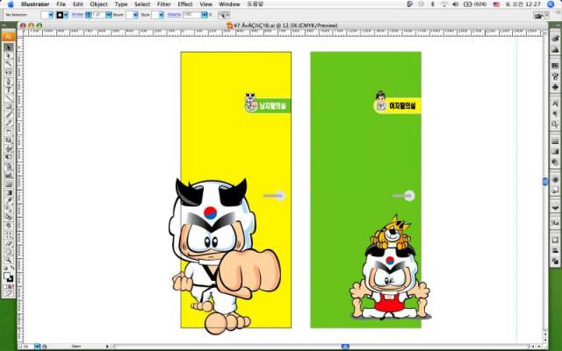Select the Mesh tool
The image size is (562, 351).
(9, 184)
